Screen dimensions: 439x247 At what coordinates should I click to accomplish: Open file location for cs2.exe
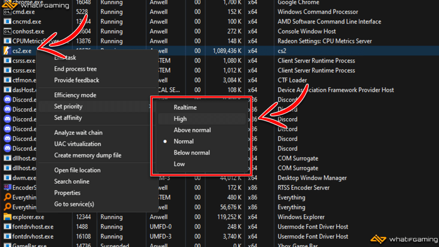pyautogui.click(x=77, y=170)
